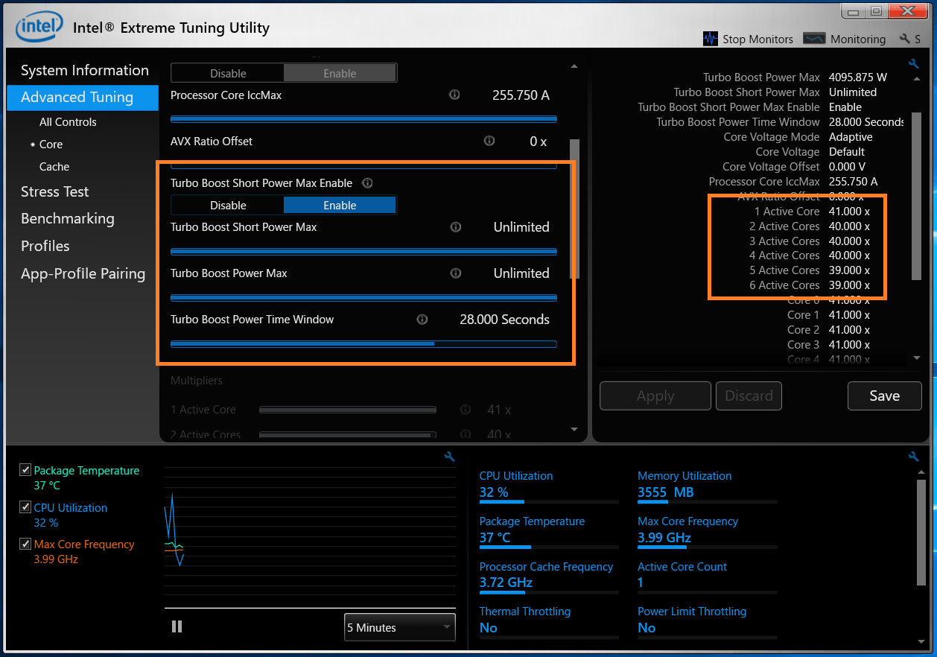Open App-Profile Pairing section
Viewport: 937px width, 657px height.
(83, 273)
